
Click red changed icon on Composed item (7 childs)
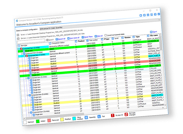27,56
